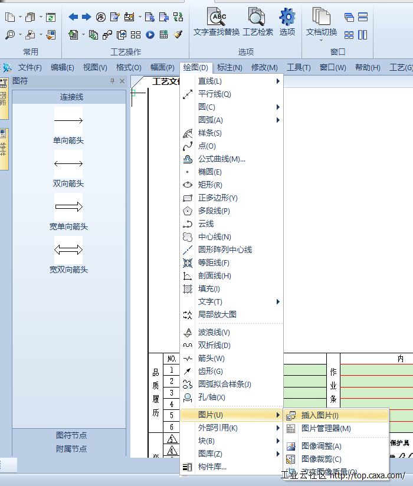This screenshot has height=486, width=413.
Task: Close the 图符 panel
Action: [122, 81]
